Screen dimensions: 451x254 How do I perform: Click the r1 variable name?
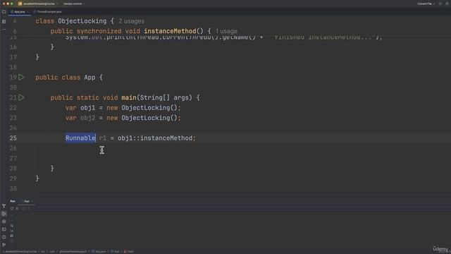(103, 138)
